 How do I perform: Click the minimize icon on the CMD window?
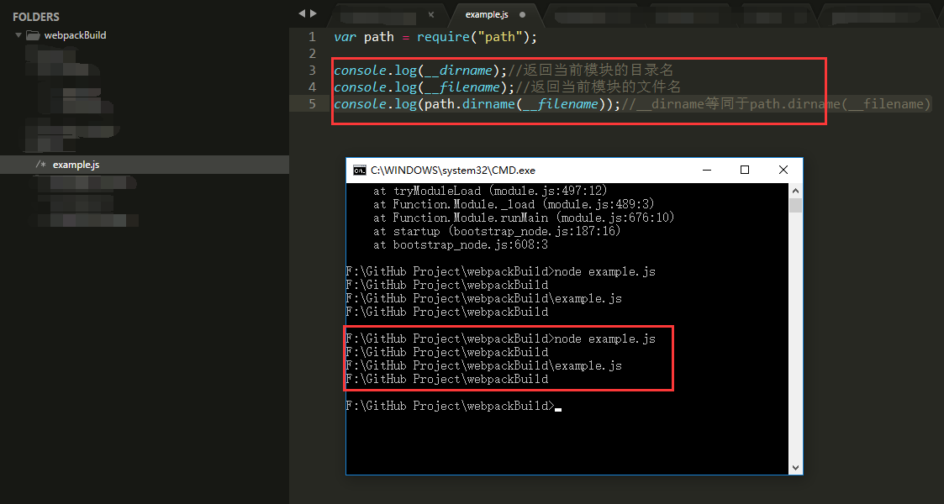(x=706, y=170)
